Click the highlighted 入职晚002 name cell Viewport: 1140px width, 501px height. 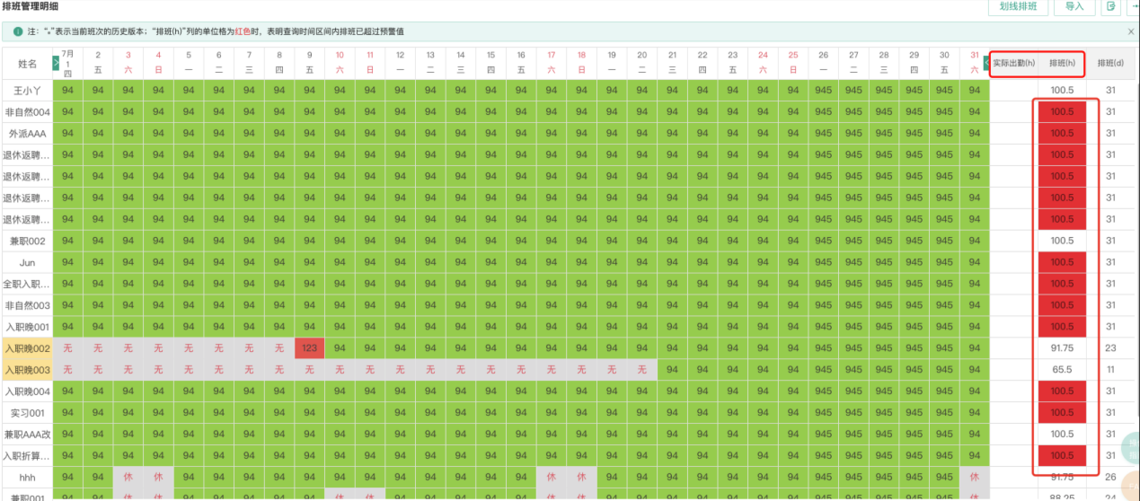click(x=27, y=348)
